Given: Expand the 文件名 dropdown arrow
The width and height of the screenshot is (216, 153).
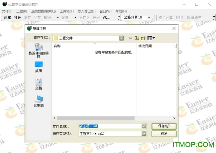Looking at the screenshot, I should coord(144,126).
